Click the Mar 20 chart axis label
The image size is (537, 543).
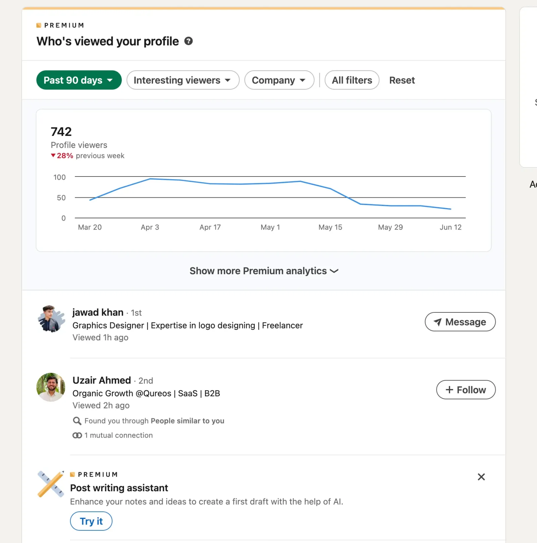point(90,227)
